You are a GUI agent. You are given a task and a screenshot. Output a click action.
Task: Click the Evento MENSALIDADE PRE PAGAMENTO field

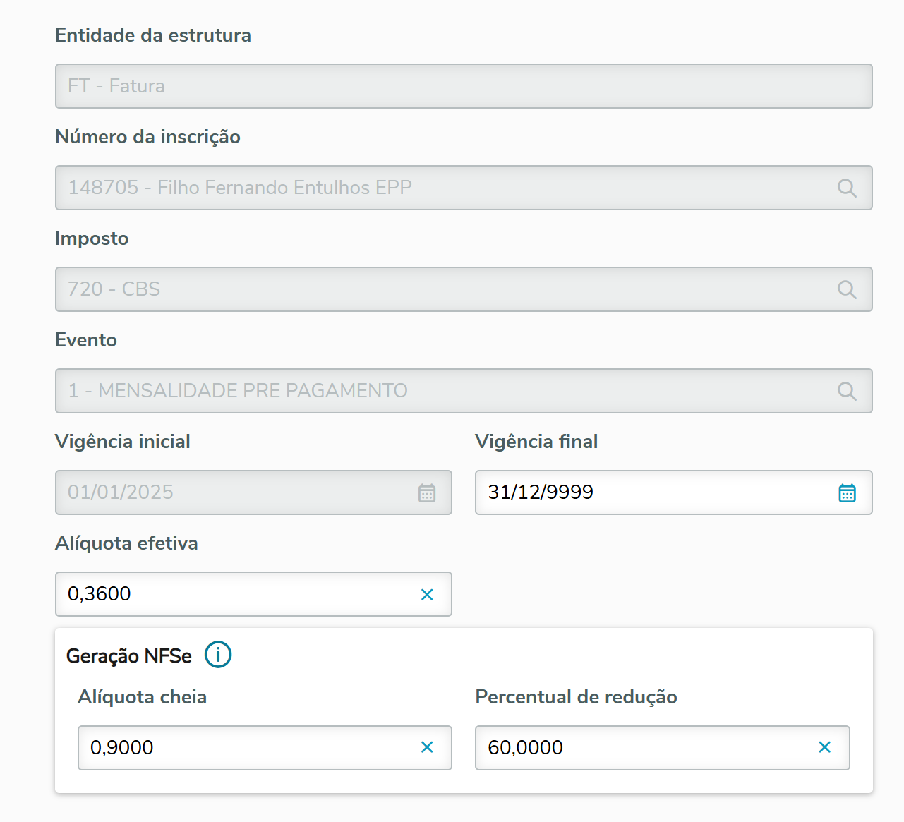(445, 391)
